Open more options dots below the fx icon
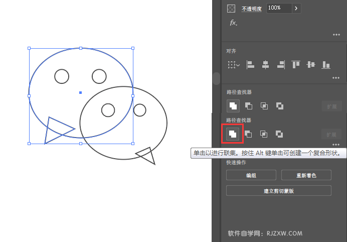This screenshot has width=347, height=242. tap(336, 35)
